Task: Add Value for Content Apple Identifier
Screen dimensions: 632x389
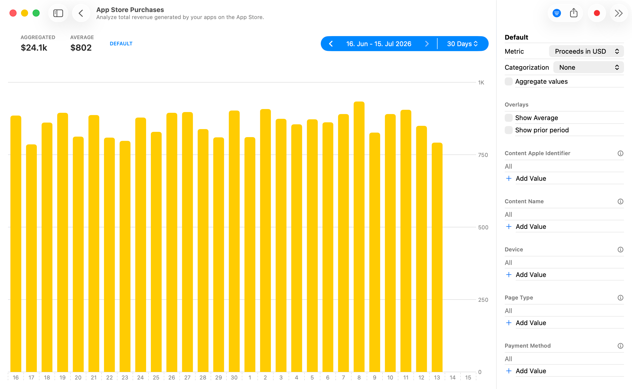Action: pyautogui.click(x=531, y=178)
